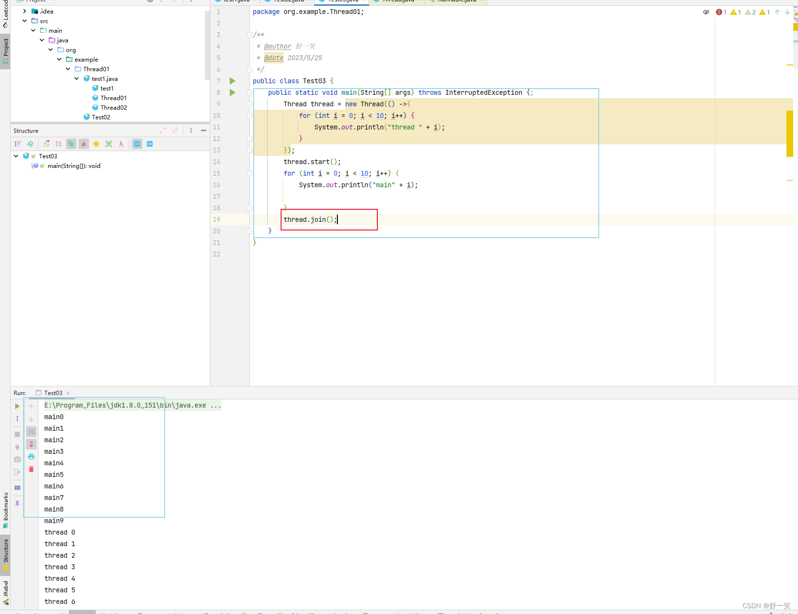Open the Structure side tab
The width and height of the screenshot is (798, 614).
[x=5, y=554]
